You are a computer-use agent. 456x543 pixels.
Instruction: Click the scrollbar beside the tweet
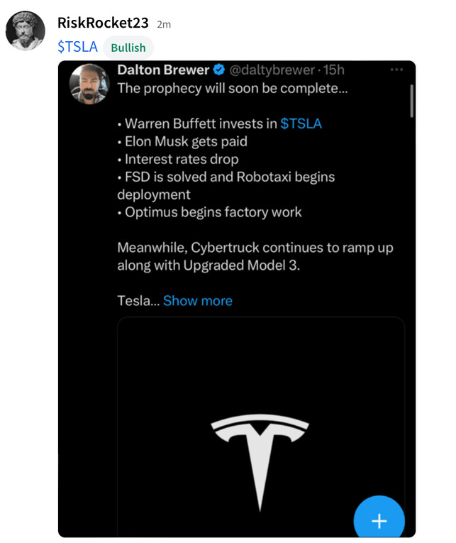[411, 101]
